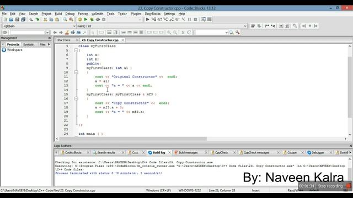Click the WINDOWS-1252 encoding status entry

click(190, 190)
